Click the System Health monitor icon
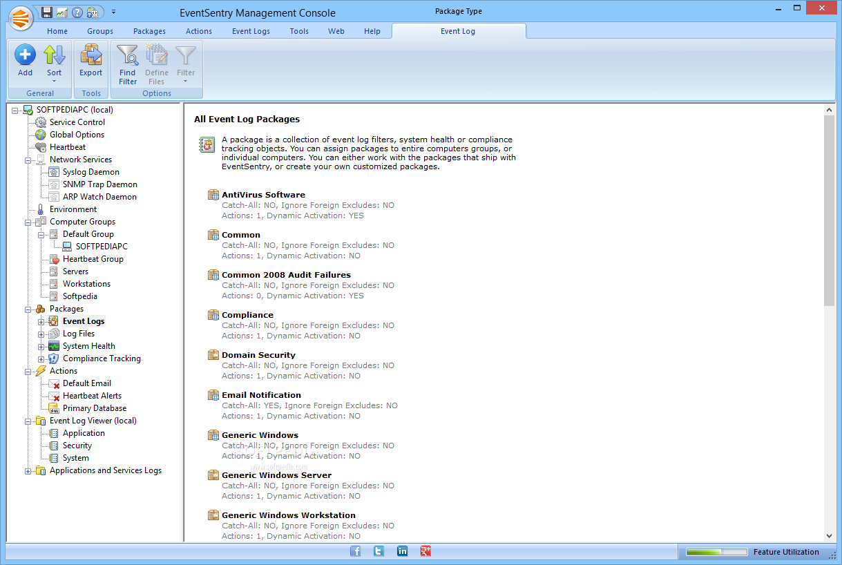 click(x=54, y=346)
